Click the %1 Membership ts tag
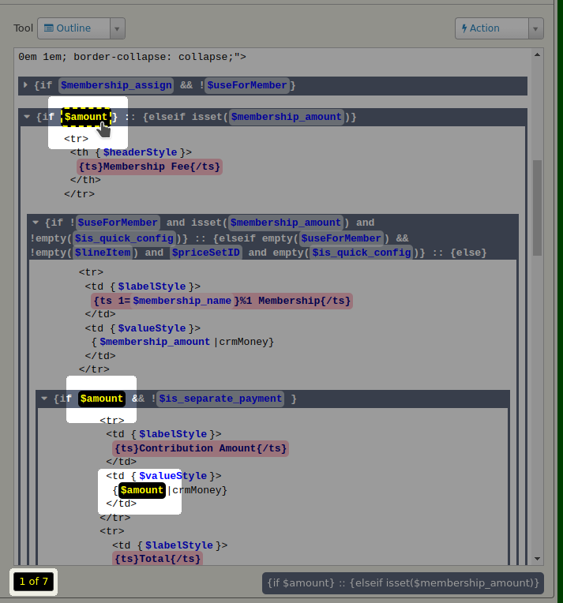563x603 pixels. pos(222,301)
